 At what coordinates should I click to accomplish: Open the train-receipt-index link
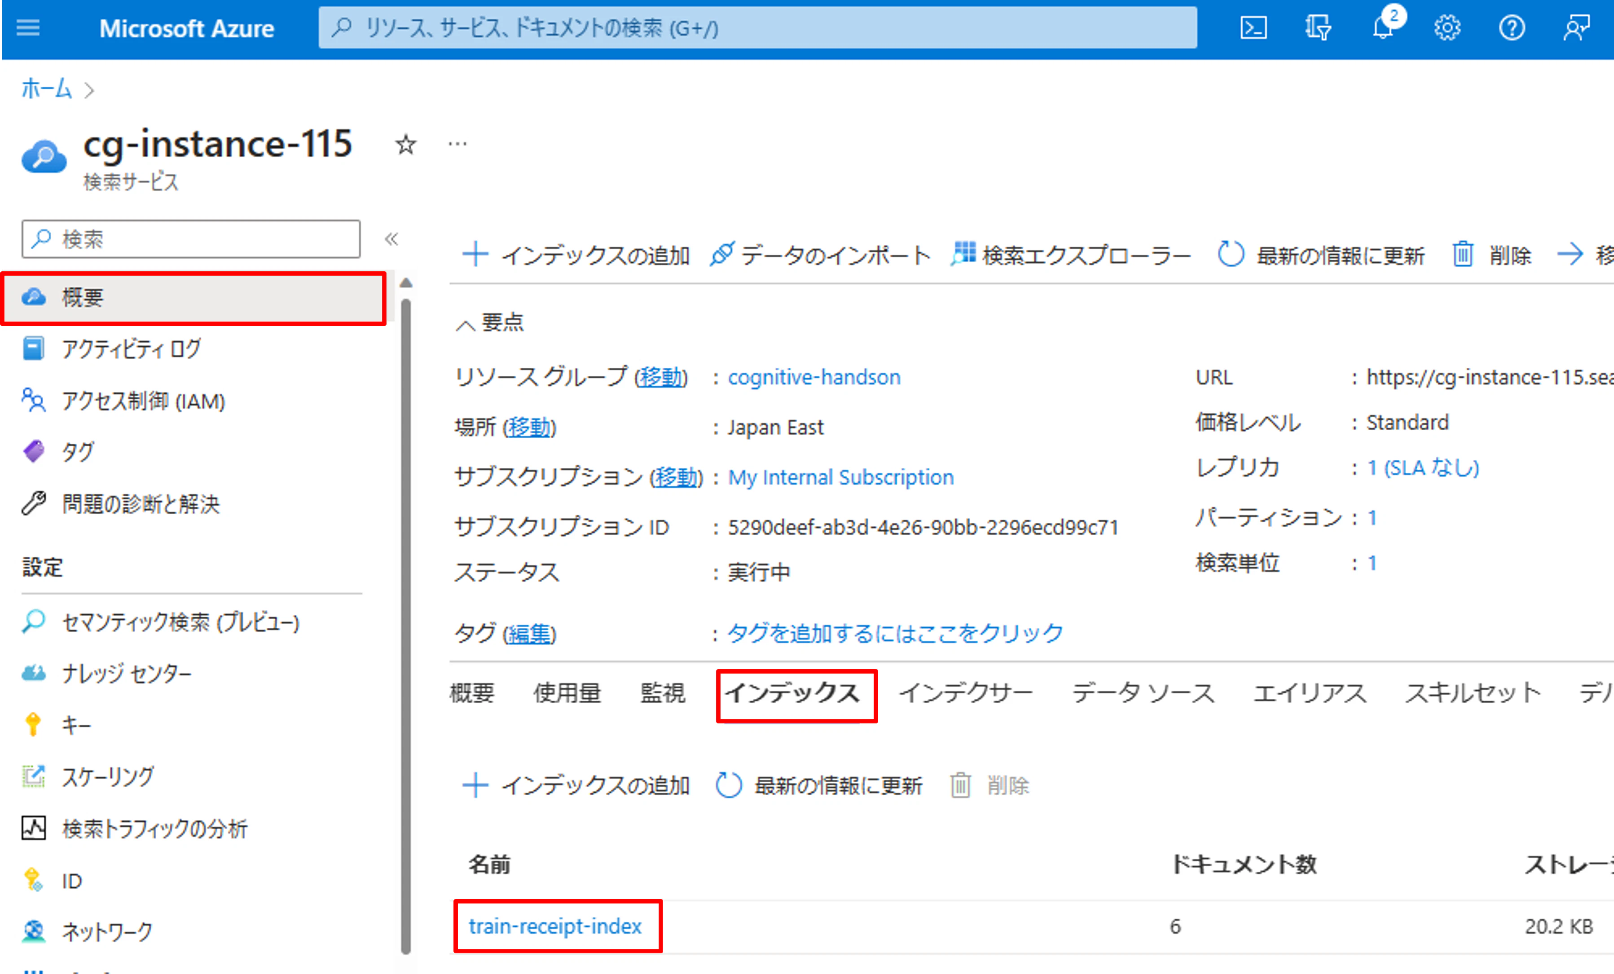point(555,926)
